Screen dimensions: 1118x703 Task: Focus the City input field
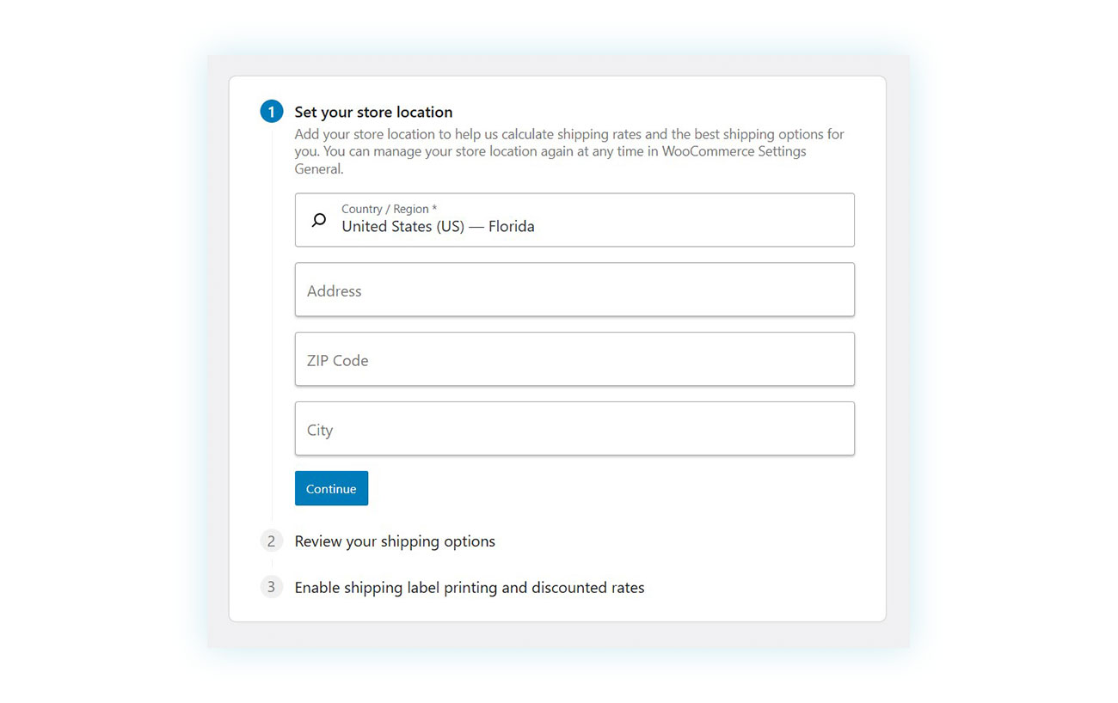point(574,429)
